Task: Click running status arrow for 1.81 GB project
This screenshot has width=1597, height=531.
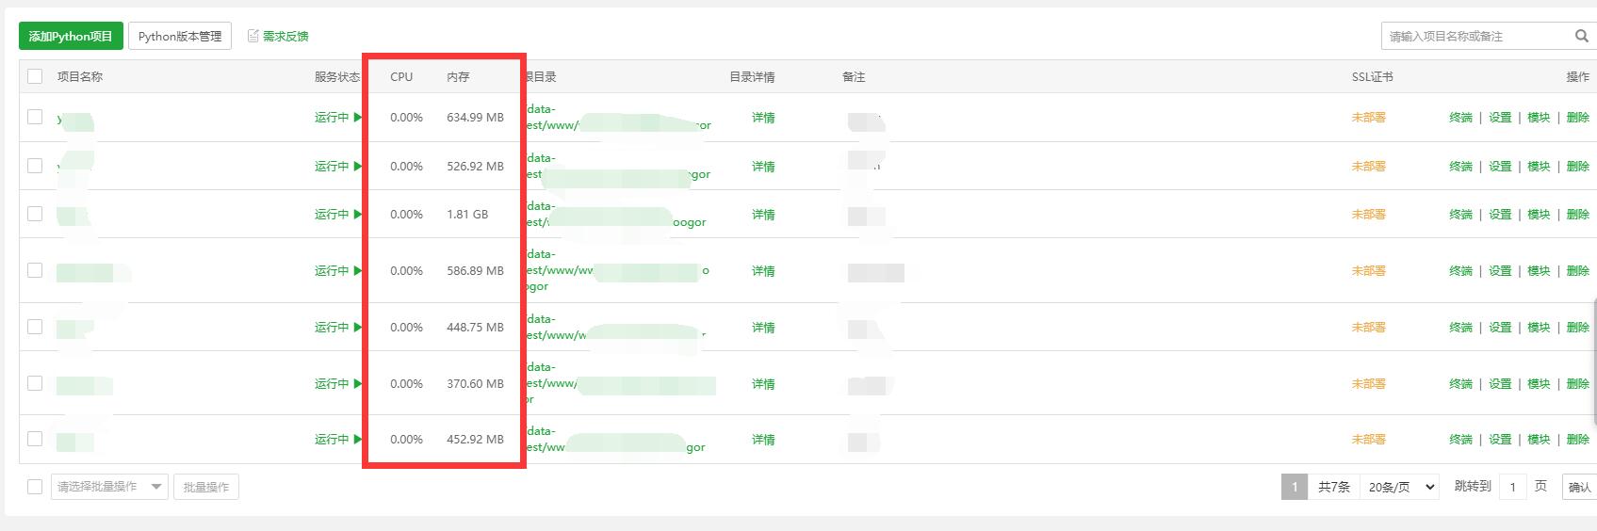Action: (x=357, y=215)
